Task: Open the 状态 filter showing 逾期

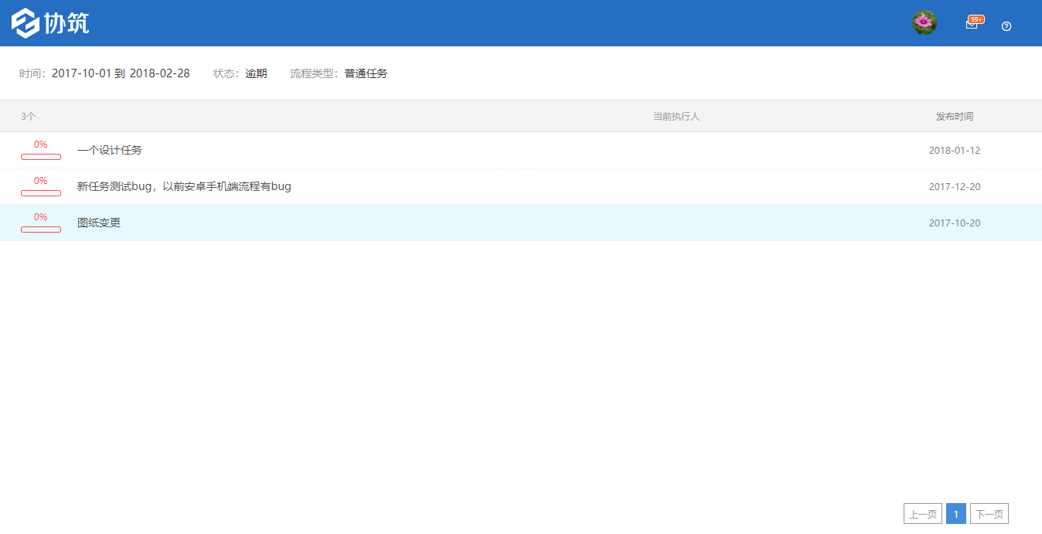Action: click(x=256, y=73)
